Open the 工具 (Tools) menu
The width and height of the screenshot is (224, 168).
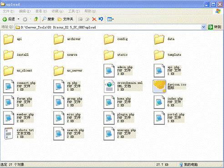click(x=74, y=11)
